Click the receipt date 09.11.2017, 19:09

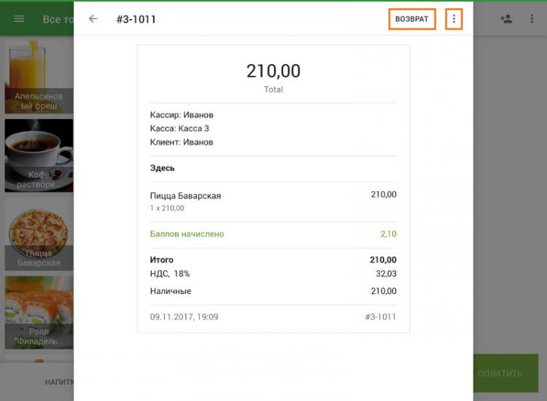point(184,317)
